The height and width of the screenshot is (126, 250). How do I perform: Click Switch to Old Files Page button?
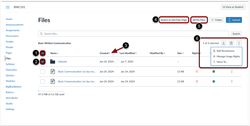[x=174, y=20]
